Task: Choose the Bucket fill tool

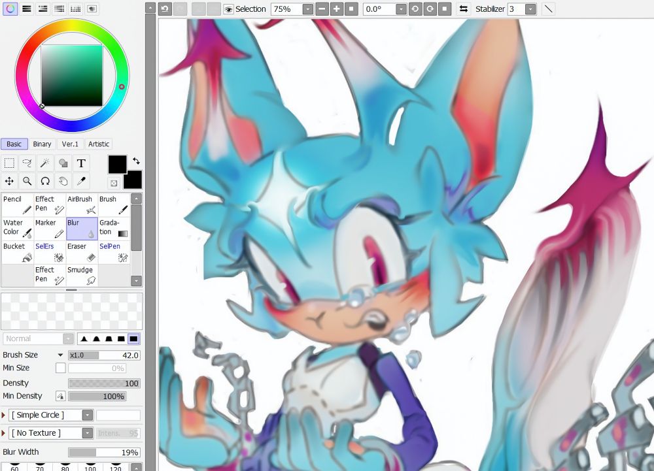Action: pos(17,252)
